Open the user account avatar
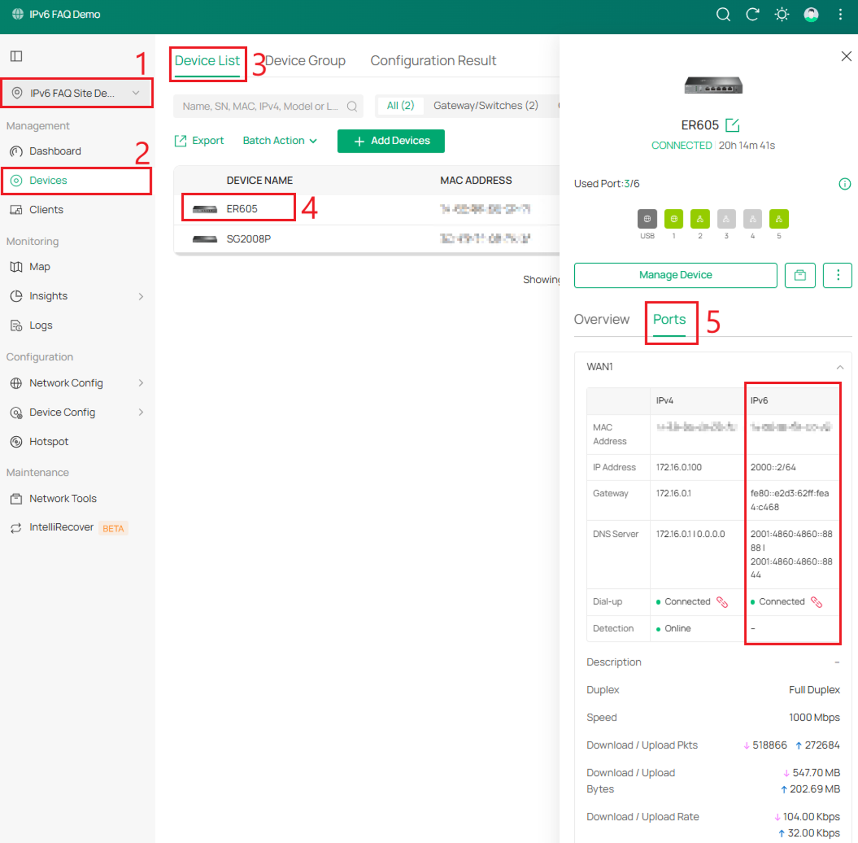This screenshot has height=843, width=858. tap(811, 15)
